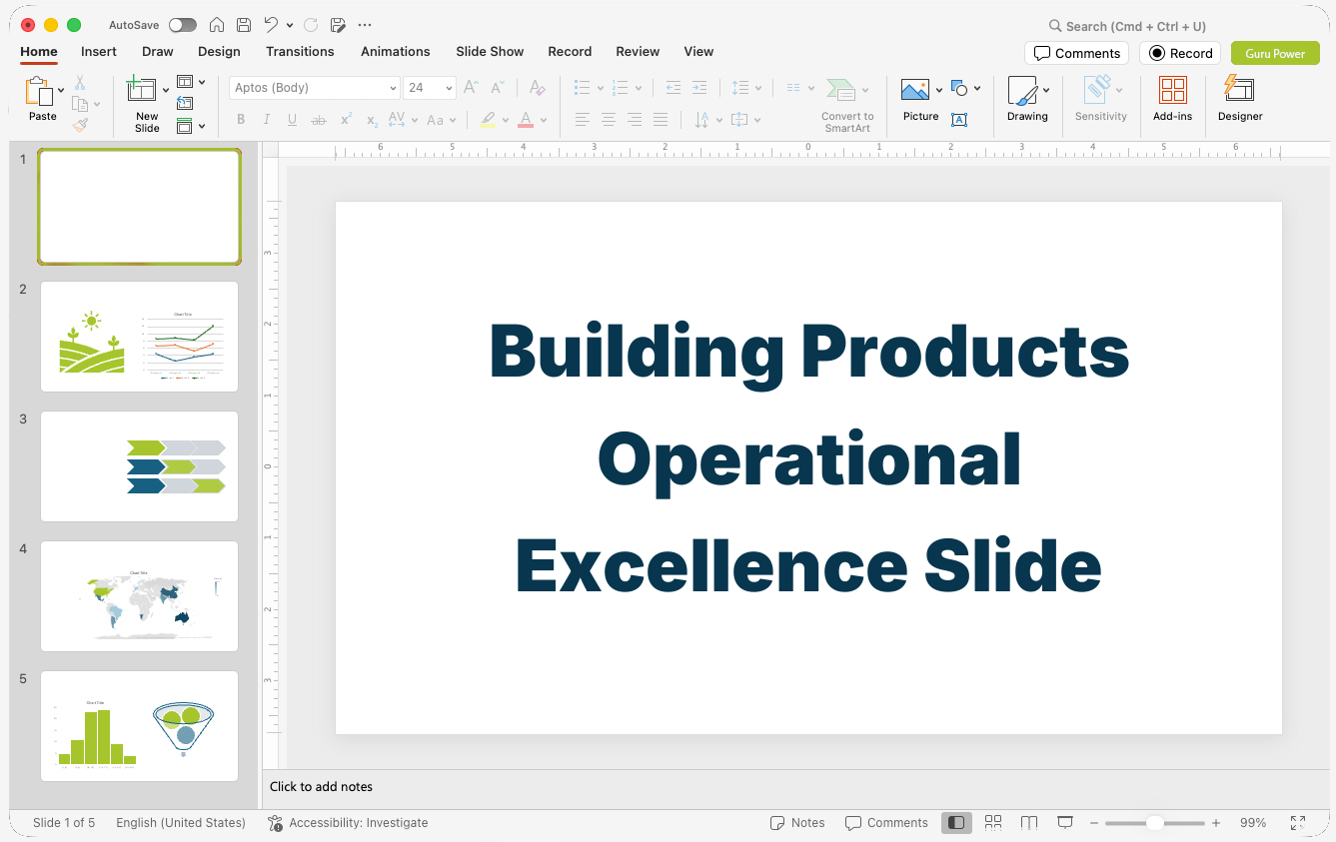The width and height of the screenshot is (1336, 842).
Task: Toggle Bold formatting
Action: click(x=241, y=120)
